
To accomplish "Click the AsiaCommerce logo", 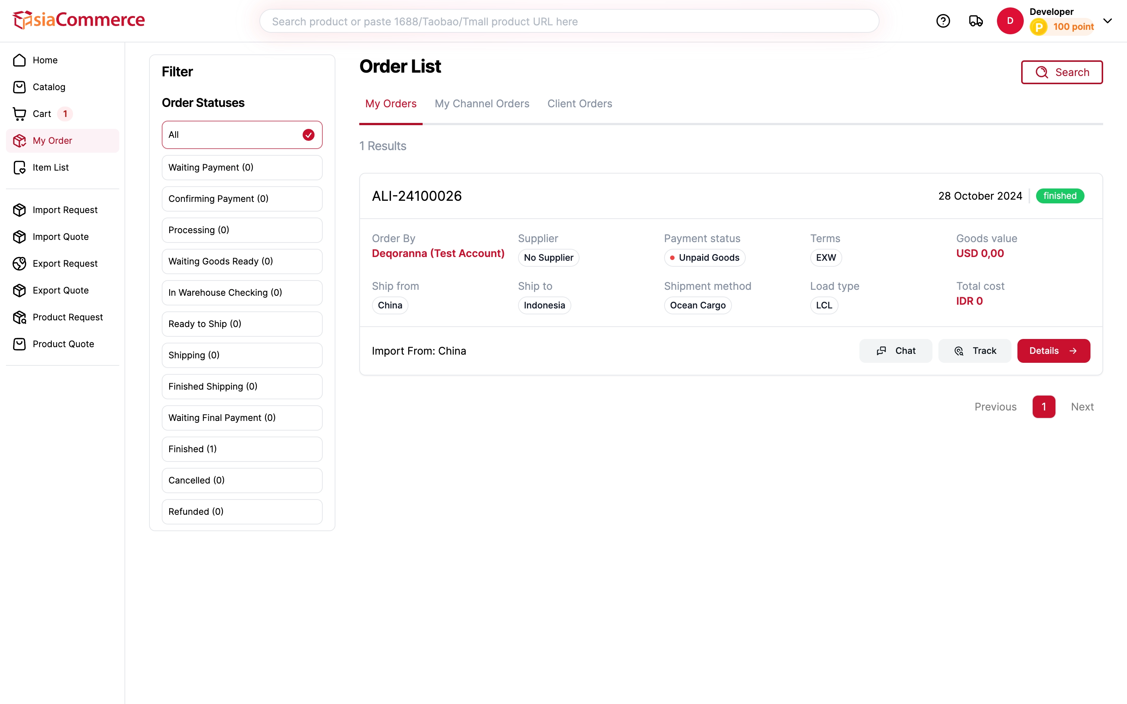I will (x=79, y=20).
